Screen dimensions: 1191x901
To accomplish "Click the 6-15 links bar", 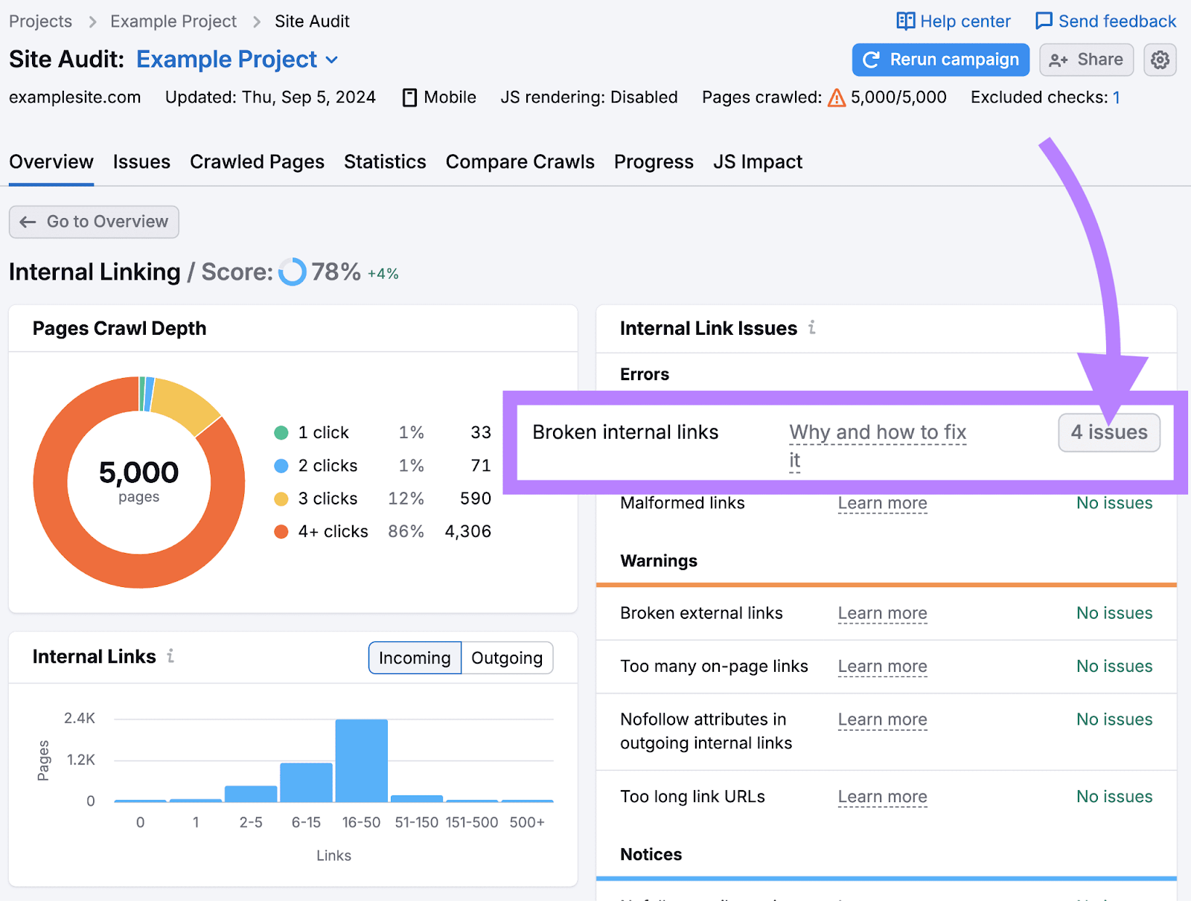I will tap(306, 783).
